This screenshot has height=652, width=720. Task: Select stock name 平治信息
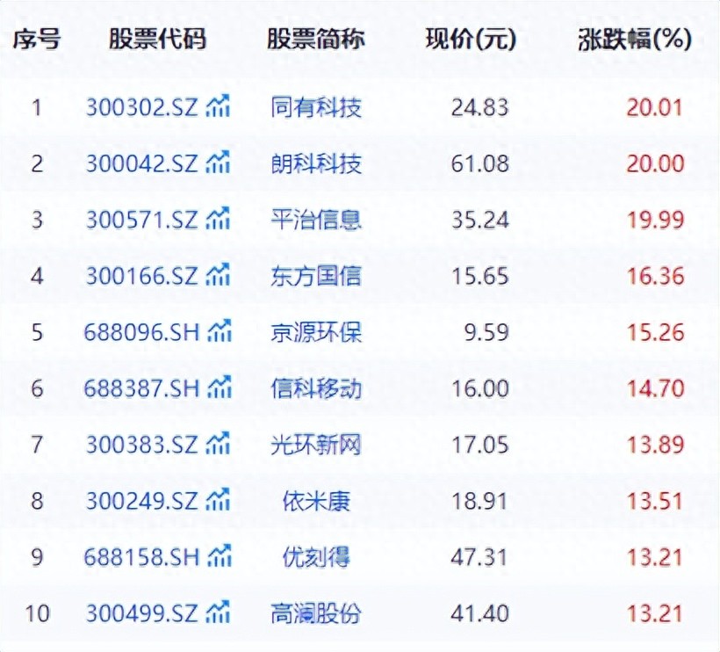coord(316,220)
